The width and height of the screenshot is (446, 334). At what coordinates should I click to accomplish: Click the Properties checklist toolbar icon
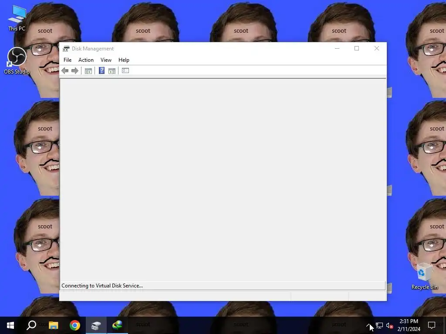point(125,70)
